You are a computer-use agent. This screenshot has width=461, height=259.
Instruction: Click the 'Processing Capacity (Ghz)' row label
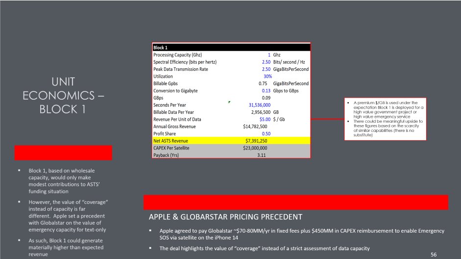coord(177,55)
